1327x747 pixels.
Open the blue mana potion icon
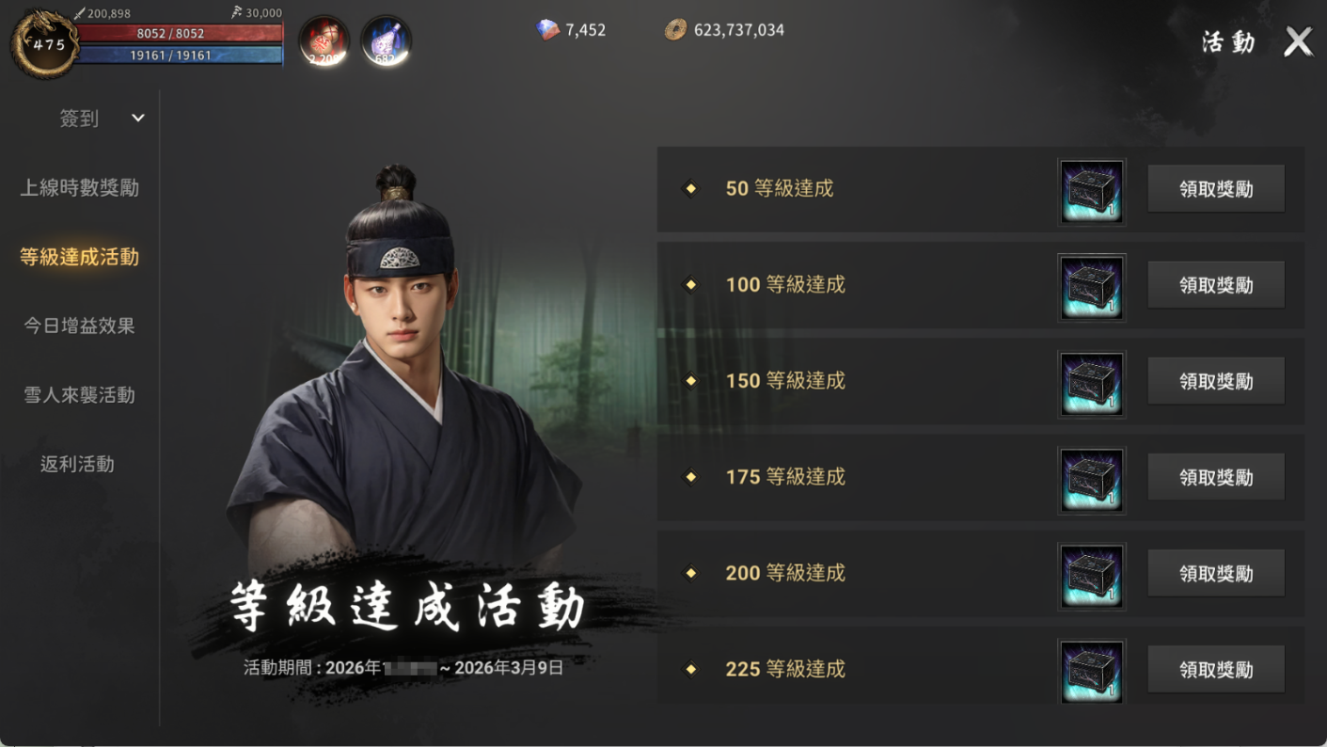click(386, 41)
